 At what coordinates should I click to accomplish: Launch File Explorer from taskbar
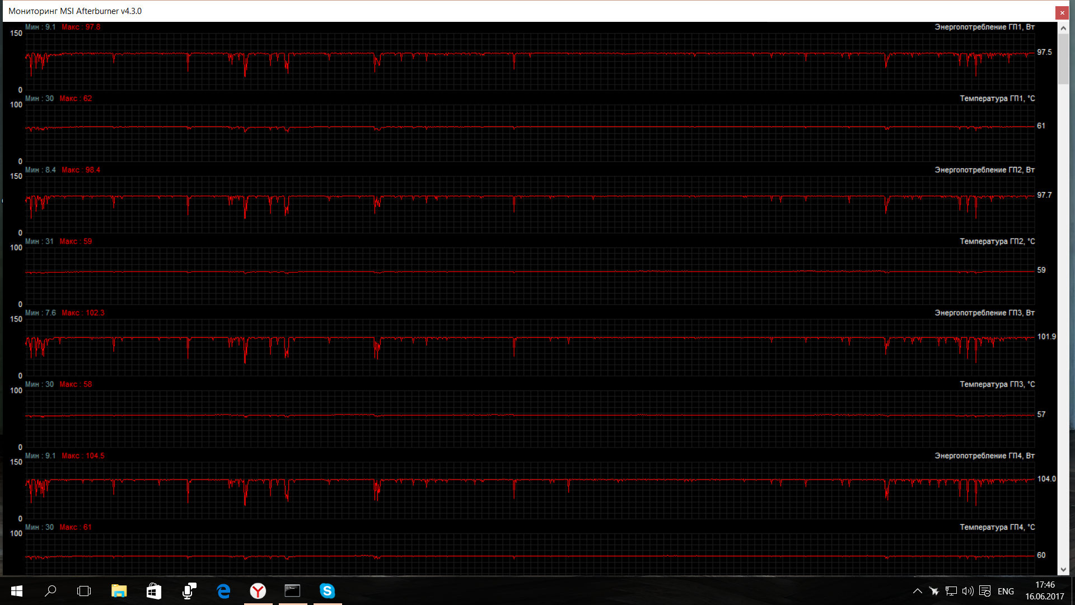coord(119,591)
